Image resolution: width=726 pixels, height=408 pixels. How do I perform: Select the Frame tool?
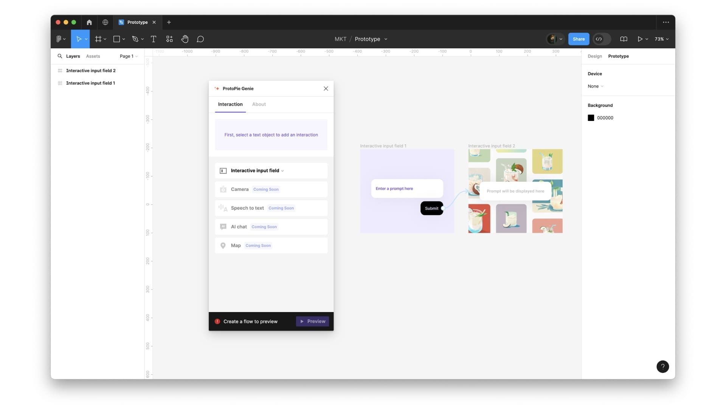99,39
